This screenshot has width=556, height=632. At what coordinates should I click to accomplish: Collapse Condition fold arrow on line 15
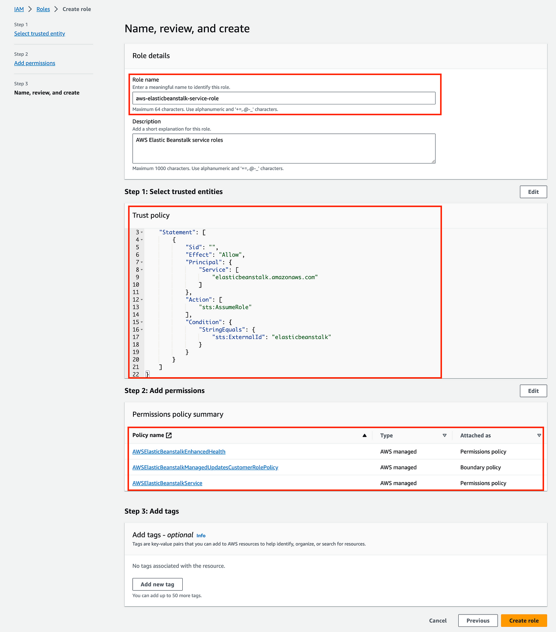click(x=142, y=322)
